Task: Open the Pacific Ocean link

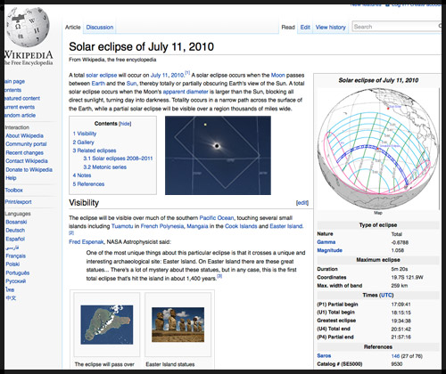Action: [217, 218]
